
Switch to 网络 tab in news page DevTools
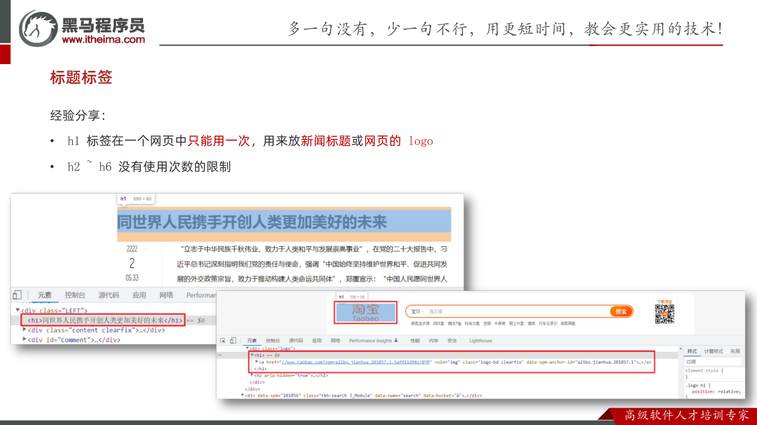[x=166, y=295]
